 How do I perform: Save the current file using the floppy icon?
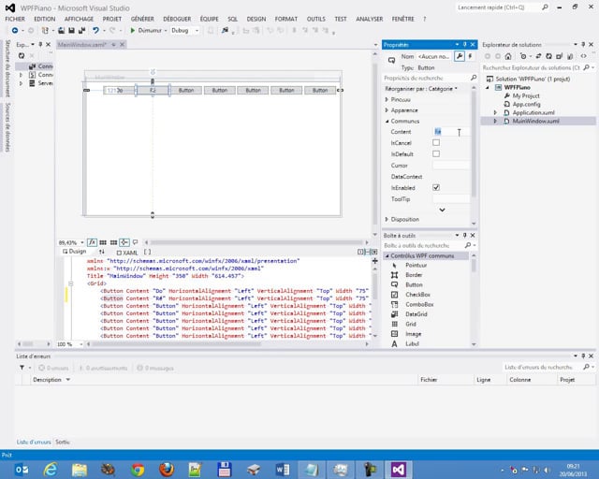click(71, 30)
